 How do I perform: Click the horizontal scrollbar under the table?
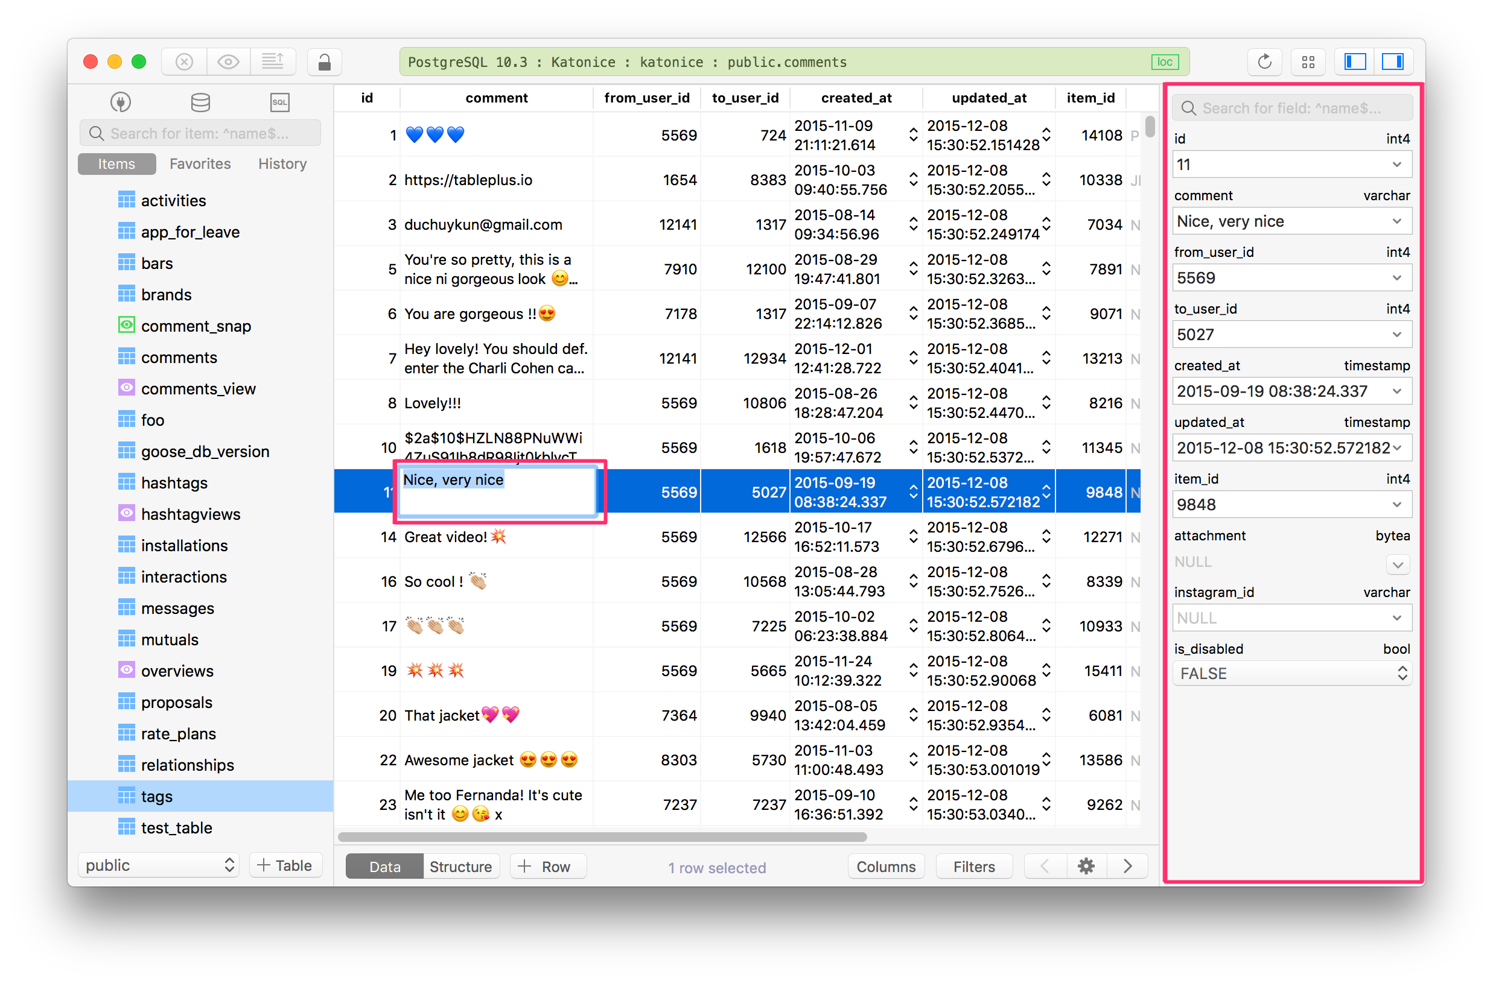(x=602, y=837)
